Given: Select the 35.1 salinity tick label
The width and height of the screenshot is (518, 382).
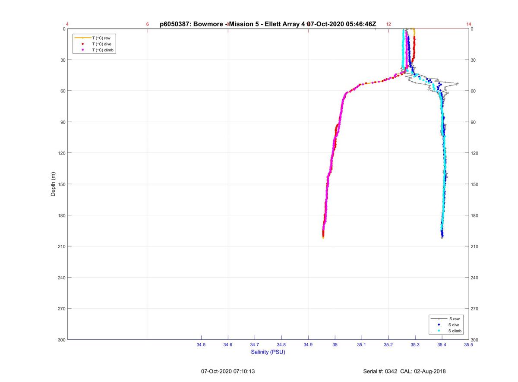Looking at the screenshot, I should pyautogui.click(x=362, y=345).
